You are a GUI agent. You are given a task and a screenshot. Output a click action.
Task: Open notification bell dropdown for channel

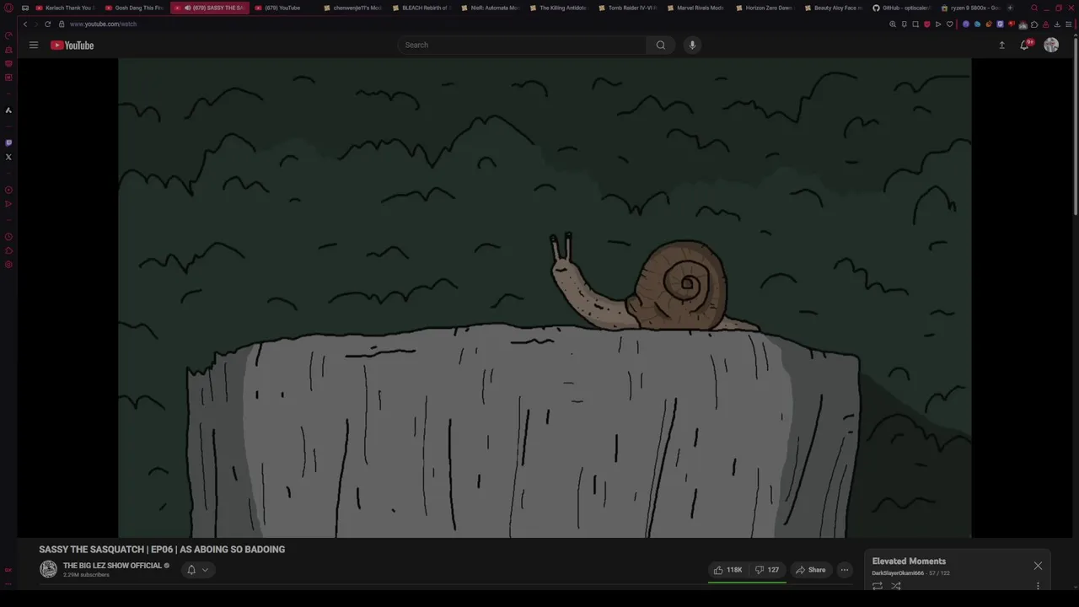click(x=197, y=570)
